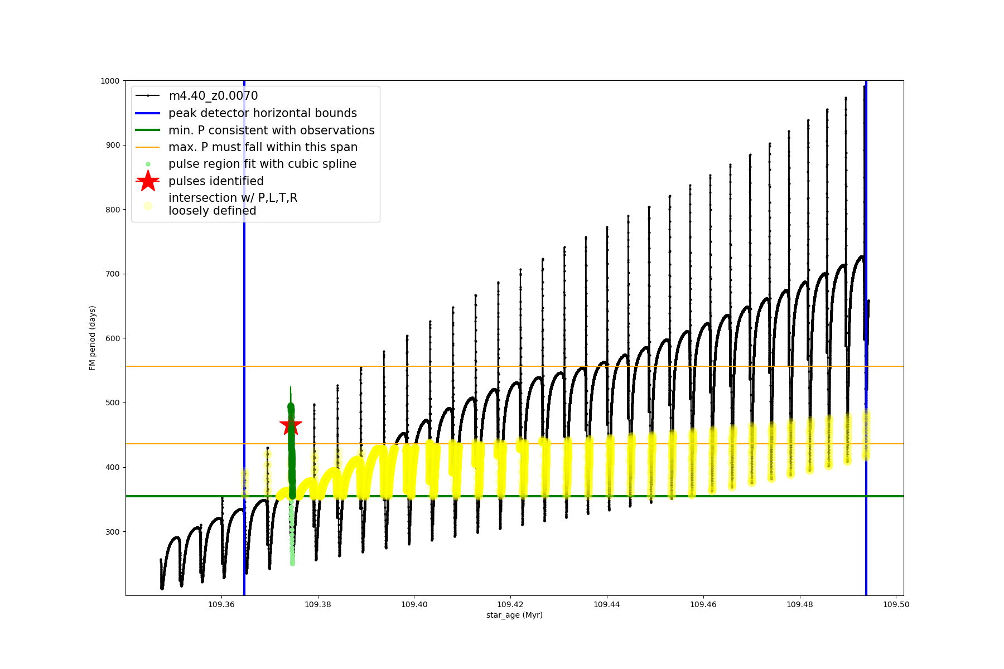Screen dimensions: 1004x669
Task: Select legend text 'min. P consistent with observations'
Action: tap(272, 130)
